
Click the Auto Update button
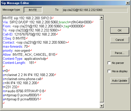click(x=120, y=81)
